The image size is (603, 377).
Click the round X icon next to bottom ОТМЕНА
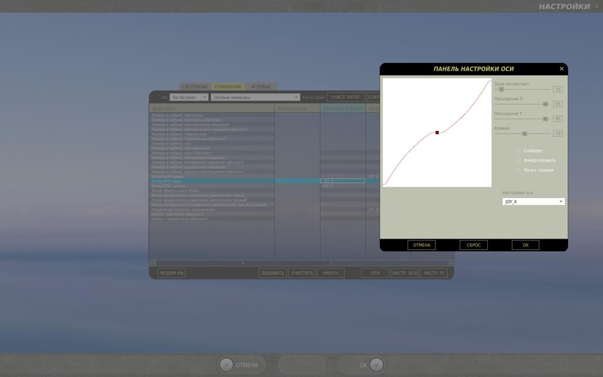pos(226,365)
